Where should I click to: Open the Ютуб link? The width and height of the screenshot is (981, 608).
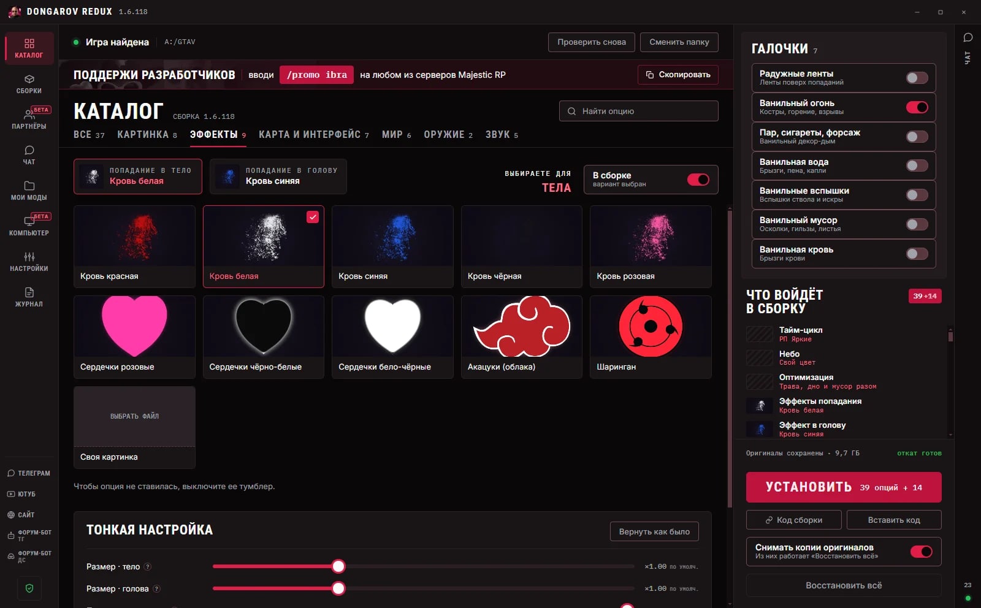coord(21,494)
